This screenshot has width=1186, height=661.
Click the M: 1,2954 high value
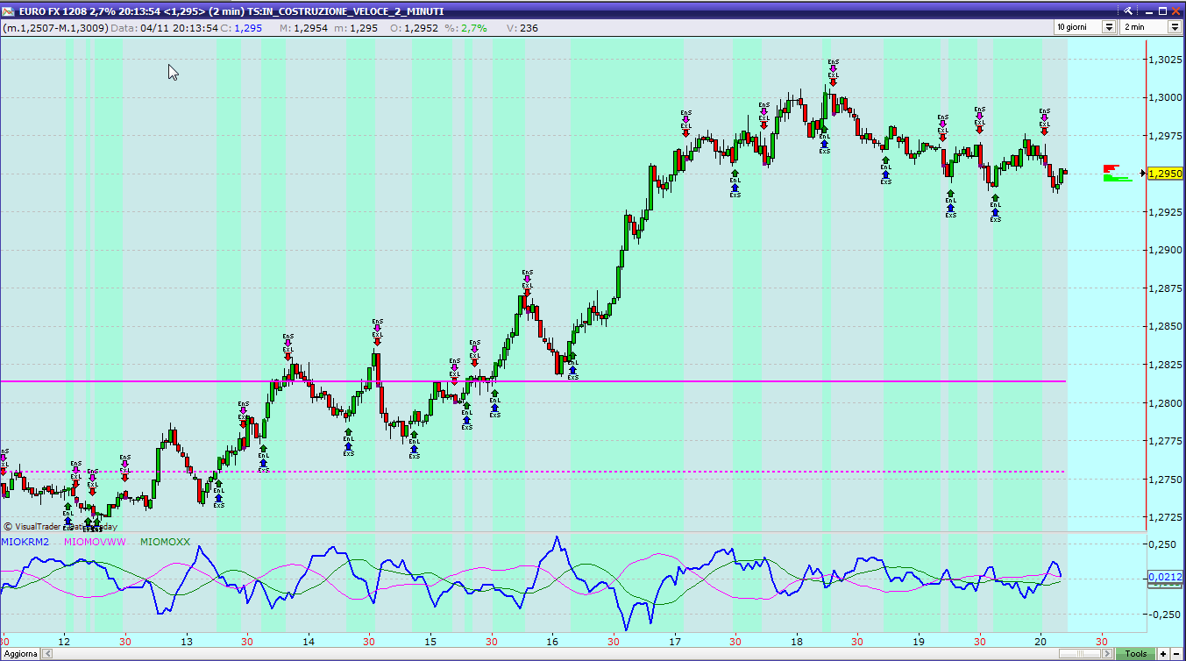coord(303,28)
